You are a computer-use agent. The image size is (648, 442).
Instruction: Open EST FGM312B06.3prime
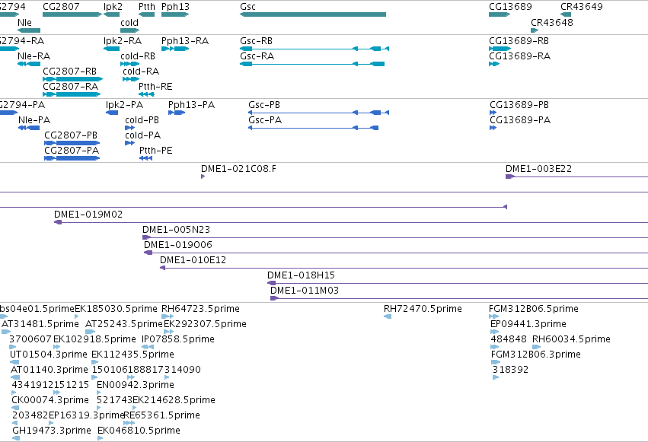pos(535,355)
